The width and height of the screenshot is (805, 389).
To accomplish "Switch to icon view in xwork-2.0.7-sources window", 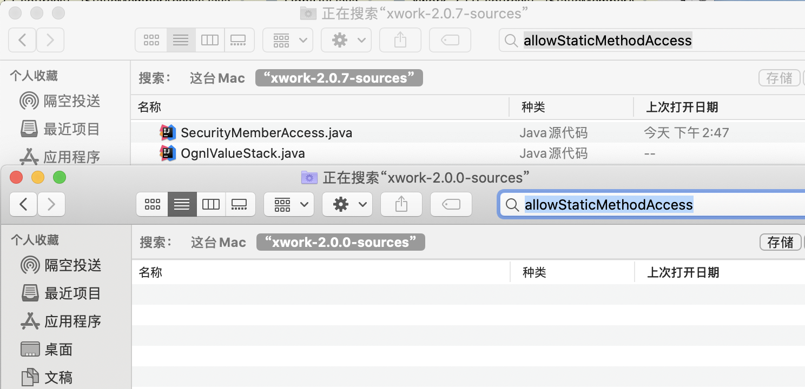I will (151, 40).
